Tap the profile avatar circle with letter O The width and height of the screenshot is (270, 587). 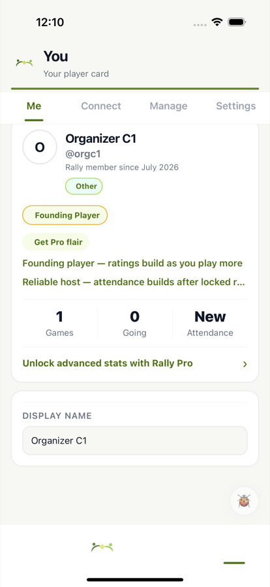pos(40,147)
